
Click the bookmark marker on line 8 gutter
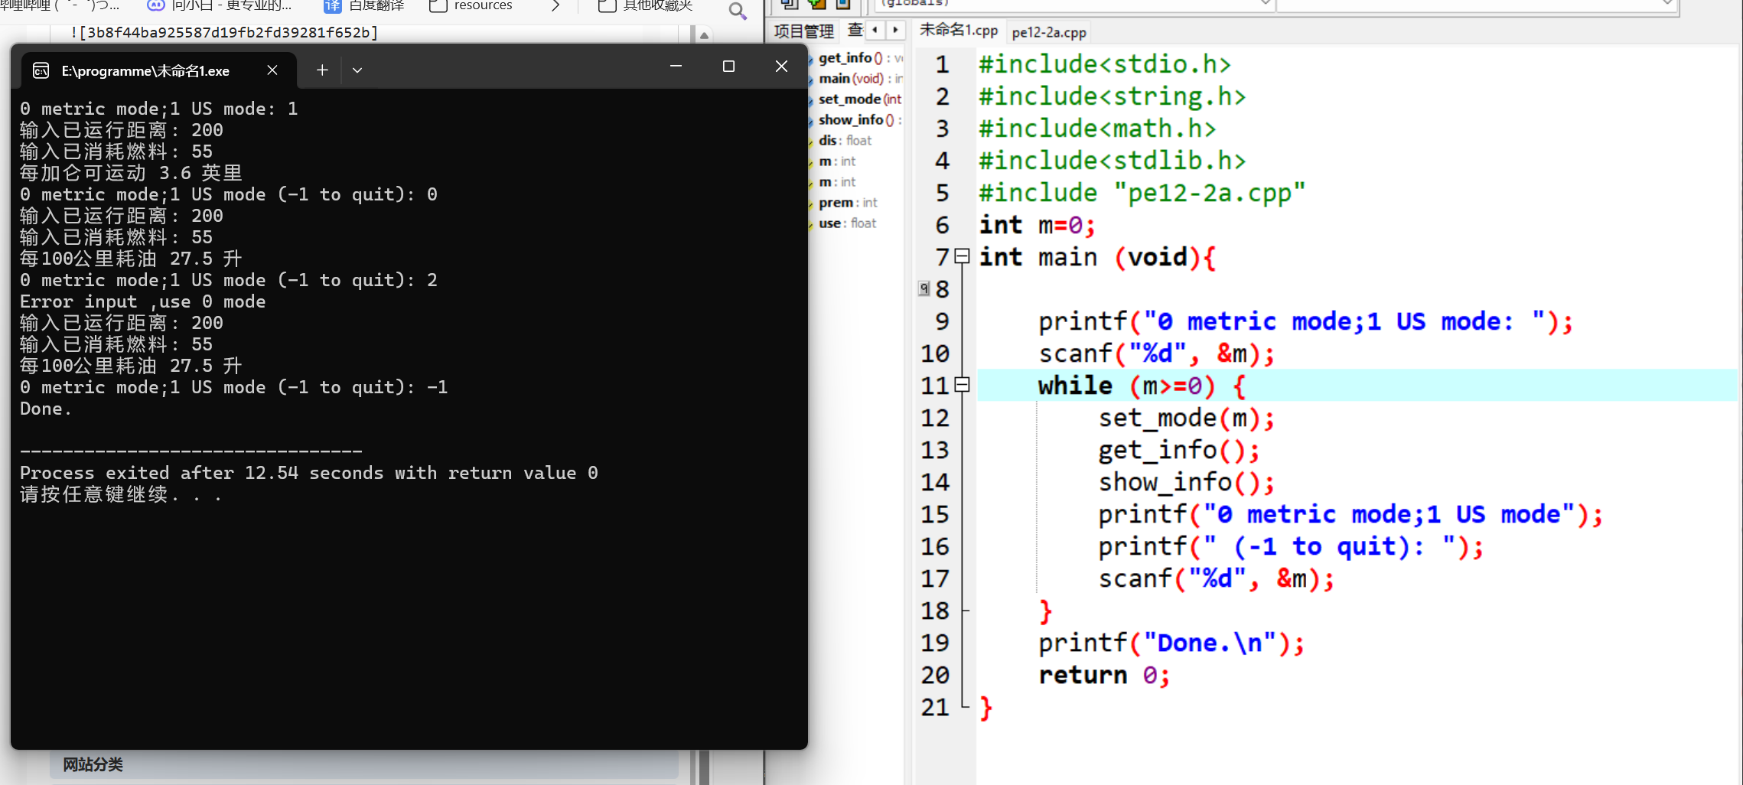tap(924, 288)
